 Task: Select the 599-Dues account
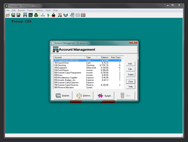coord(87,75)
